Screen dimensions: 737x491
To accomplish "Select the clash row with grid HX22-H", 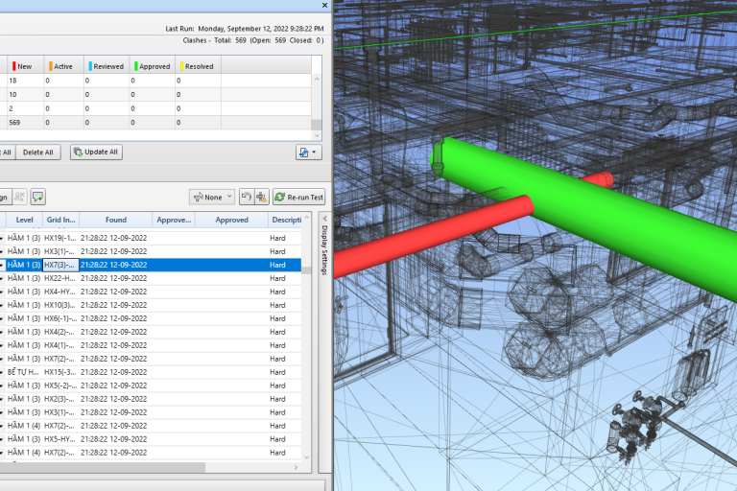I will pyautogui.click(x=154, y=278).
